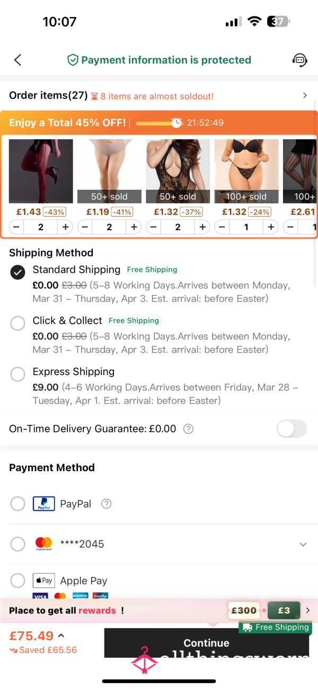
Task: Tap plus on the £1.32 lingerie set
Action: point(271,227)
